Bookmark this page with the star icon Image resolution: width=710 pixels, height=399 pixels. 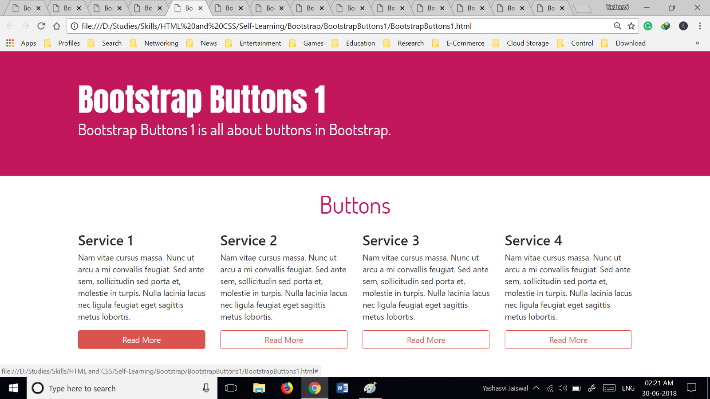click(631, 26)
